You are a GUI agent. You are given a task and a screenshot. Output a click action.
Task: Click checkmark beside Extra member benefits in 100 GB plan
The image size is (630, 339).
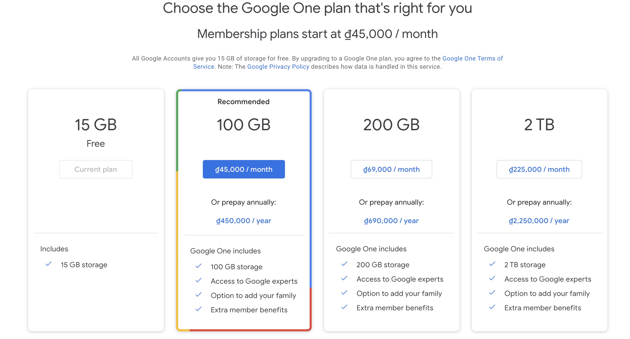pyautogui.click(x=198, y=309)
